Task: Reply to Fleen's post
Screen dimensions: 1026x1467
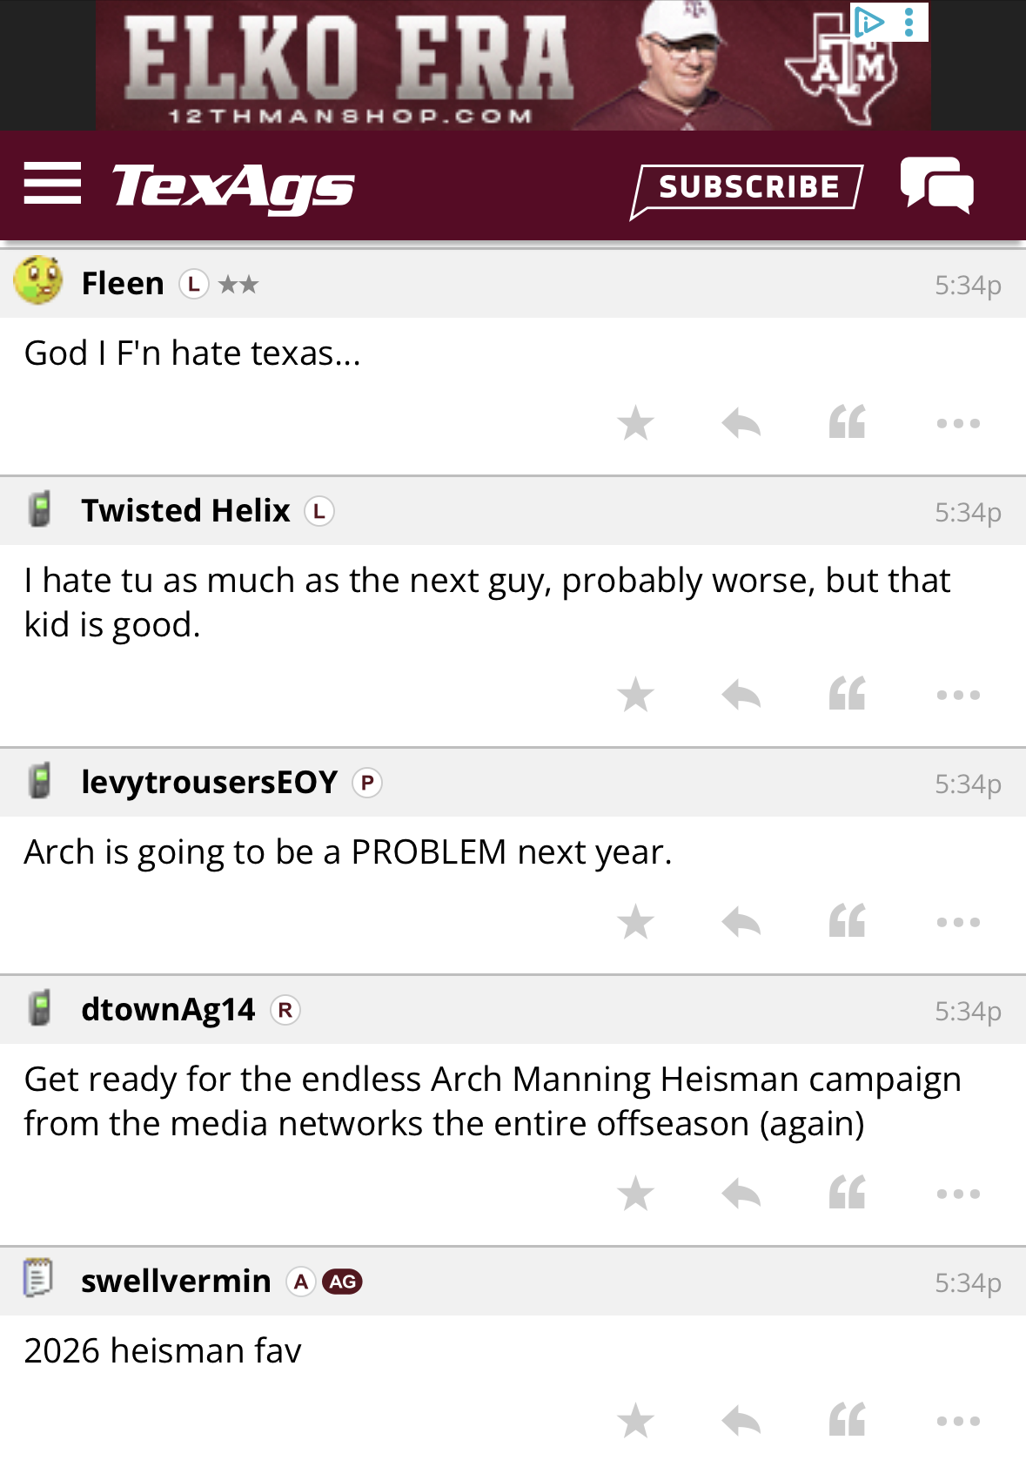Action: pyautogui.click(x=741, y=424)
